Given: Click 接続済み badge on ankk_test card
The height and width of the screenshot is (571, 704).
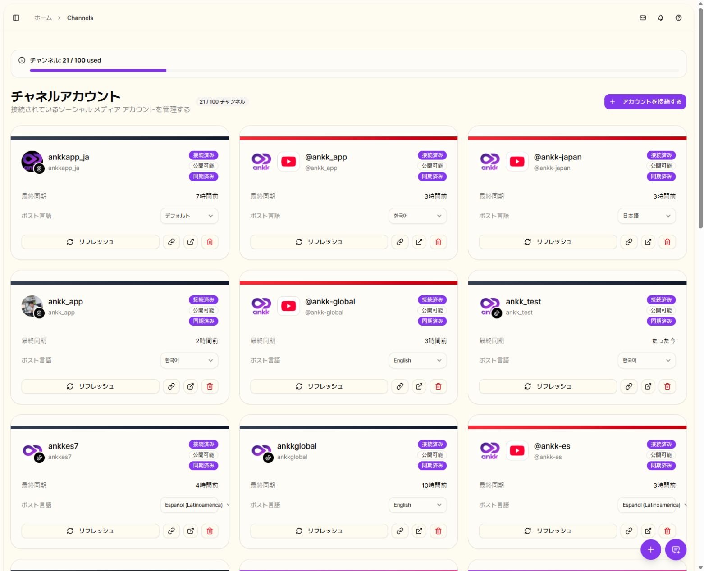Looking at the screenshot, I should 661,300.
